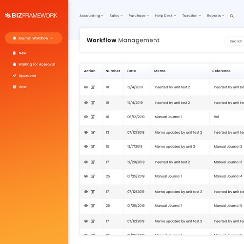
Task: Click the Action column header
Action: 90,71
